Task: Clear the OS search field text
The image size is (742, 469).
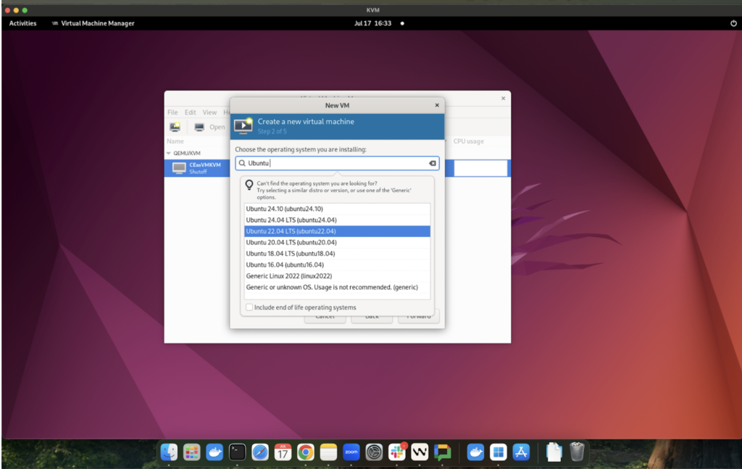Action: point(433,163)
